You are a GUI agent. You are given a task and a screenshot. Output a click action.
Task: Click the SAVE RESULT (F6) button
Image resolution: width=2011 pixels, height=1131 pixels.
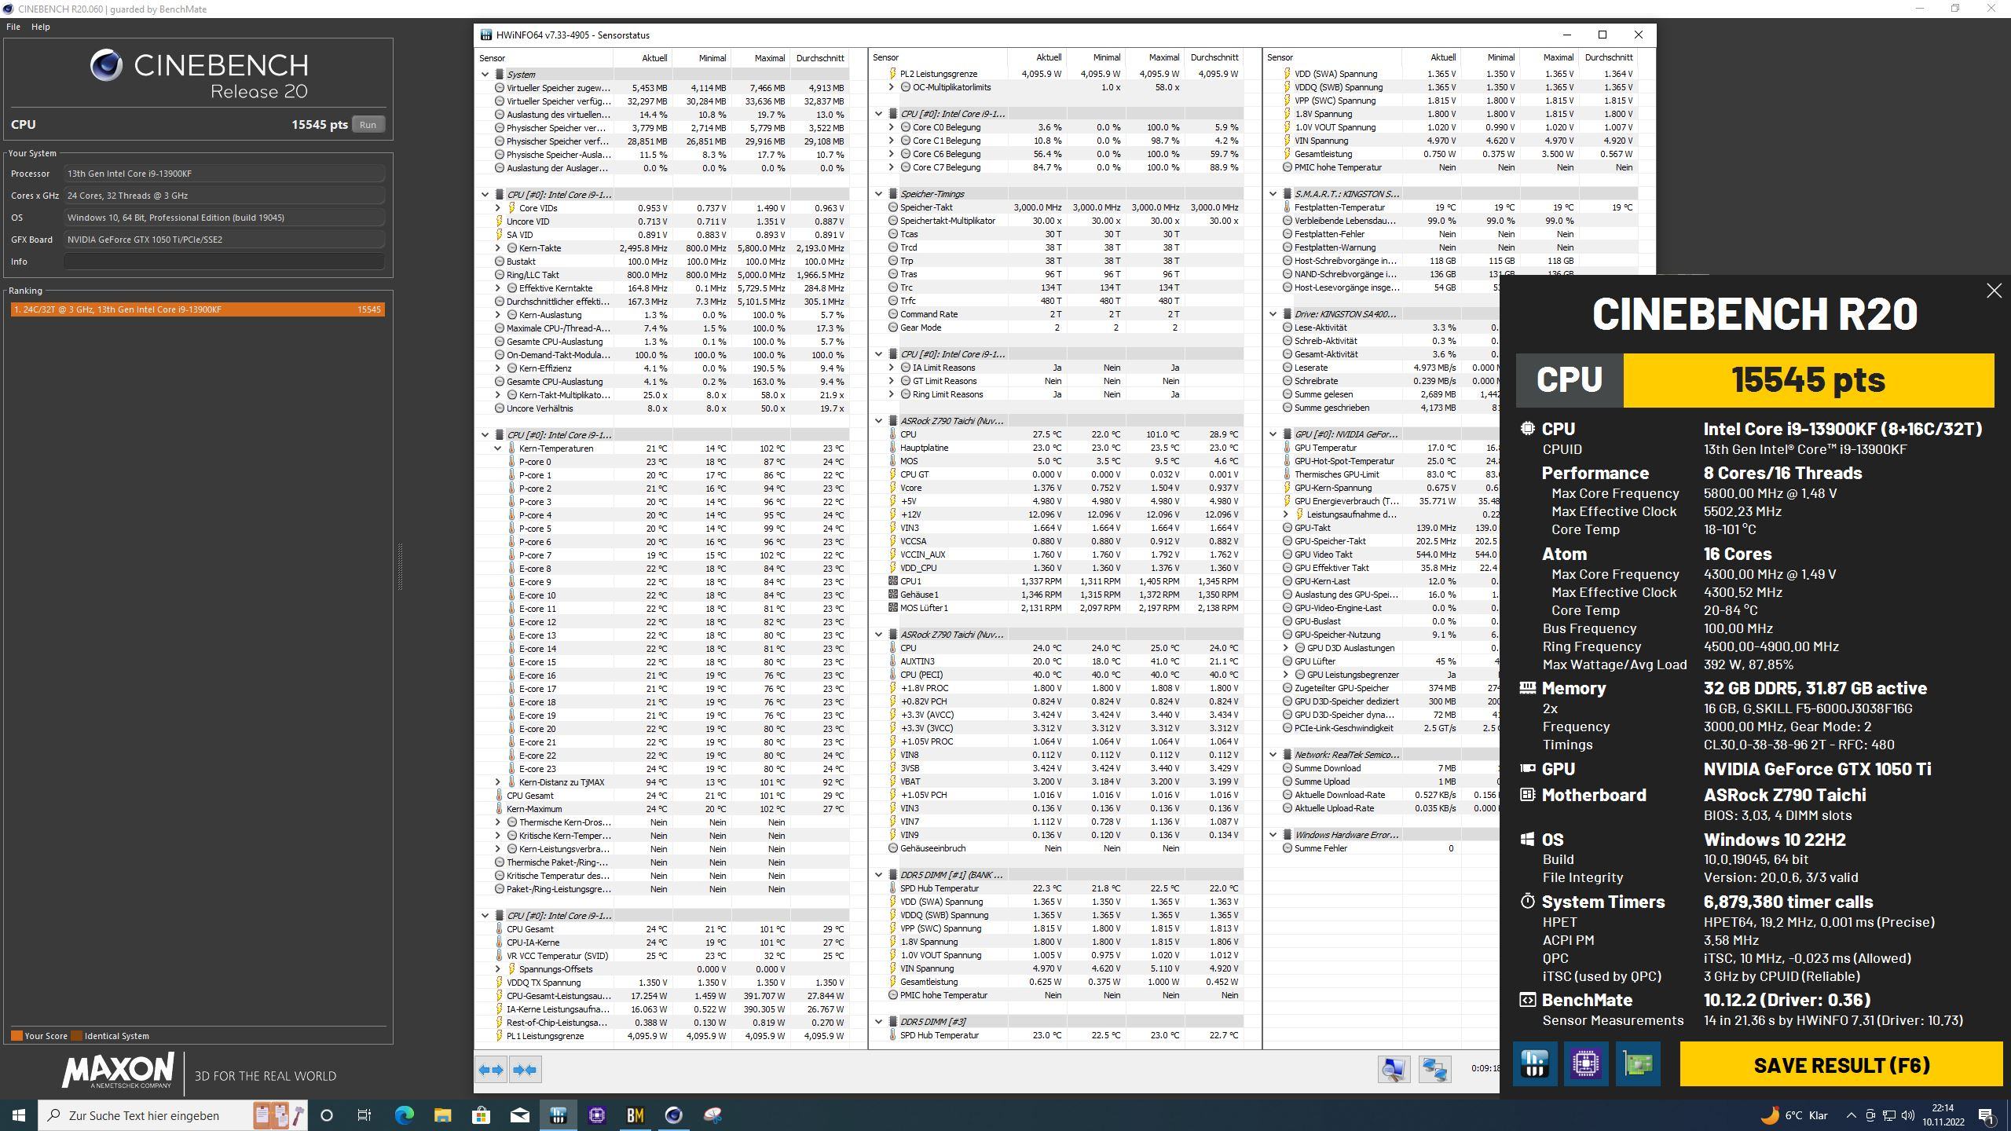click(1841, 1065)
